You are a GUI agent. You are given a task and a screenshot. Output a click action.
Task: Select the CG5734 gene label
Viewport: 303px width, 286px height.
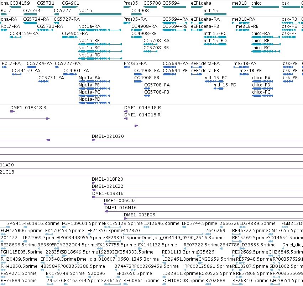(x=32, y=10)
